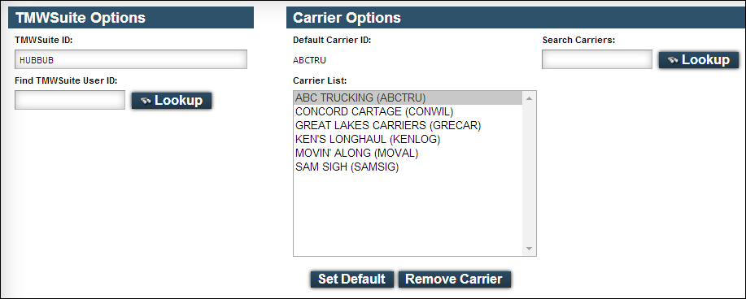Viewport: 746px width, 299px height.
Task: Click into the Find TMWSuite User ID box
Action: 70,100
